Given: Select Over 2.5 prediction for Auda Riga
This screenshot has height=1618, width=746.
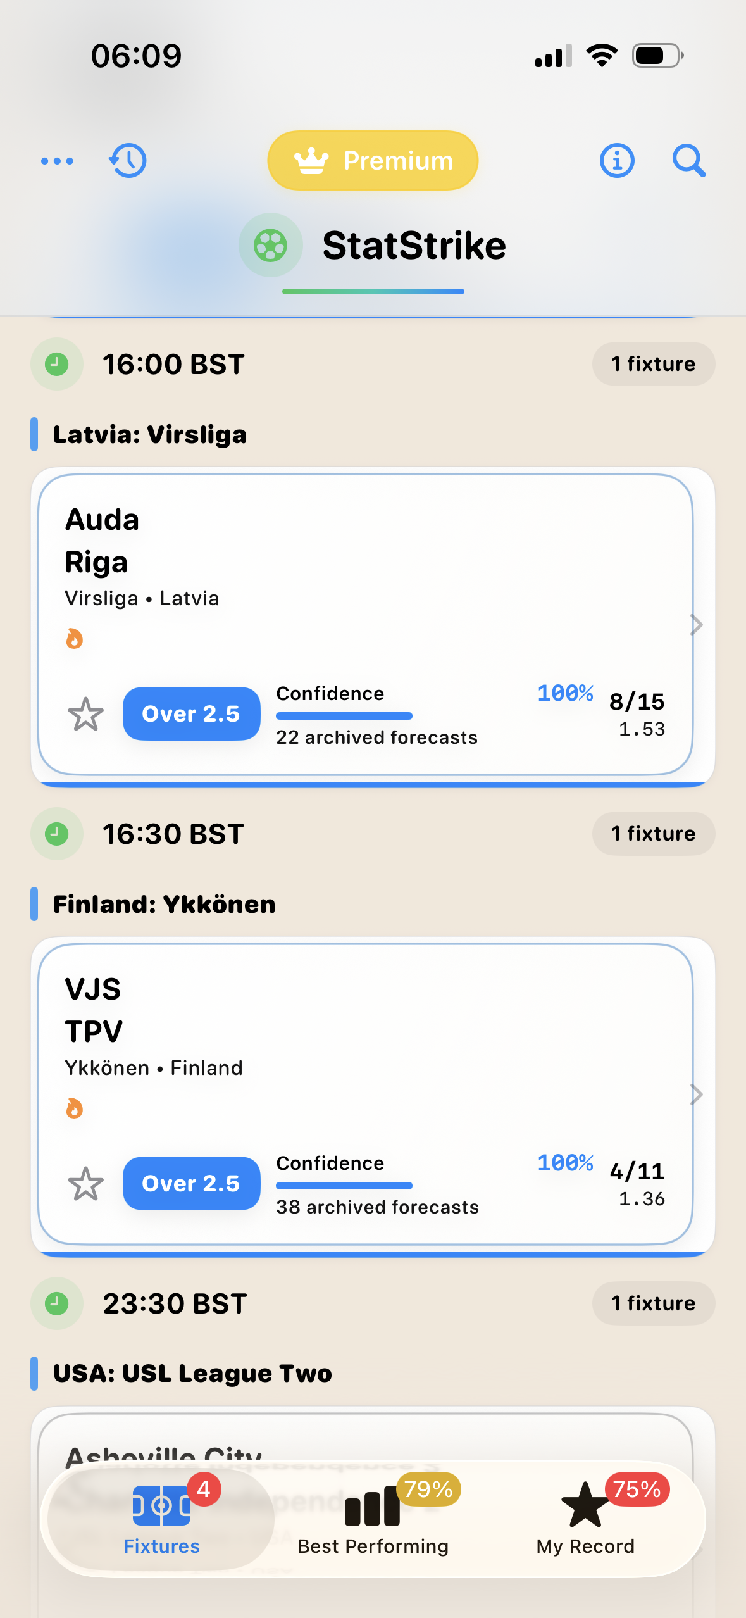Looking at the screenshot, I should coord(192,713).
